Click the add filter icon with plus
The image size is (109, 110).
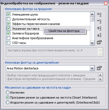(99, 15)
